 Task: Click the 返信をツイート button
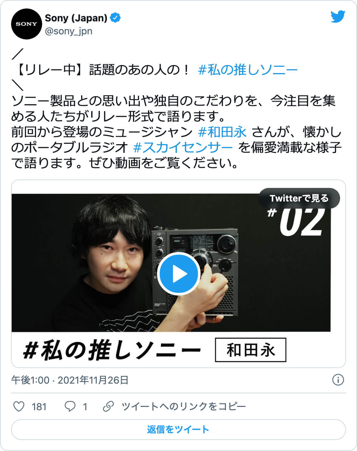(178, 430)
